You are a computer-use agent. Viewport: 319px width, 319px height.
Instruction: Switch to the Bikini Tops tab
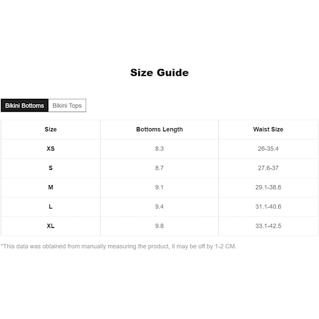(67, 105)
